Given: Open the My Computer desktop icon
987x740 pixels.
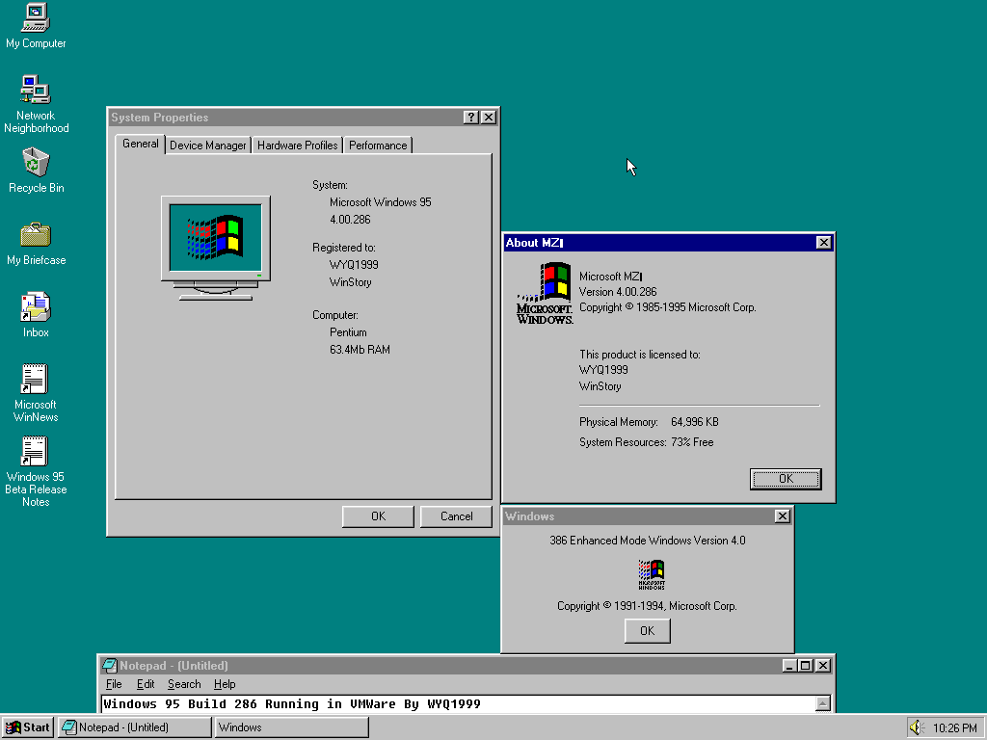Looking at the screenshot, I should click(36, 18).
